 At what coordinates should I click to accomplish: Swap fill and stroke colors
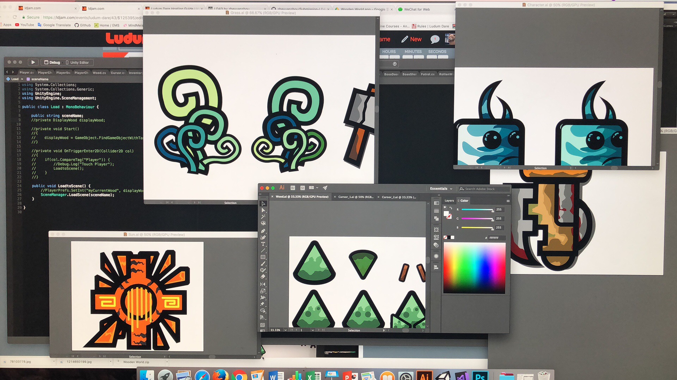pyautogui.click(x=451, y=208)
